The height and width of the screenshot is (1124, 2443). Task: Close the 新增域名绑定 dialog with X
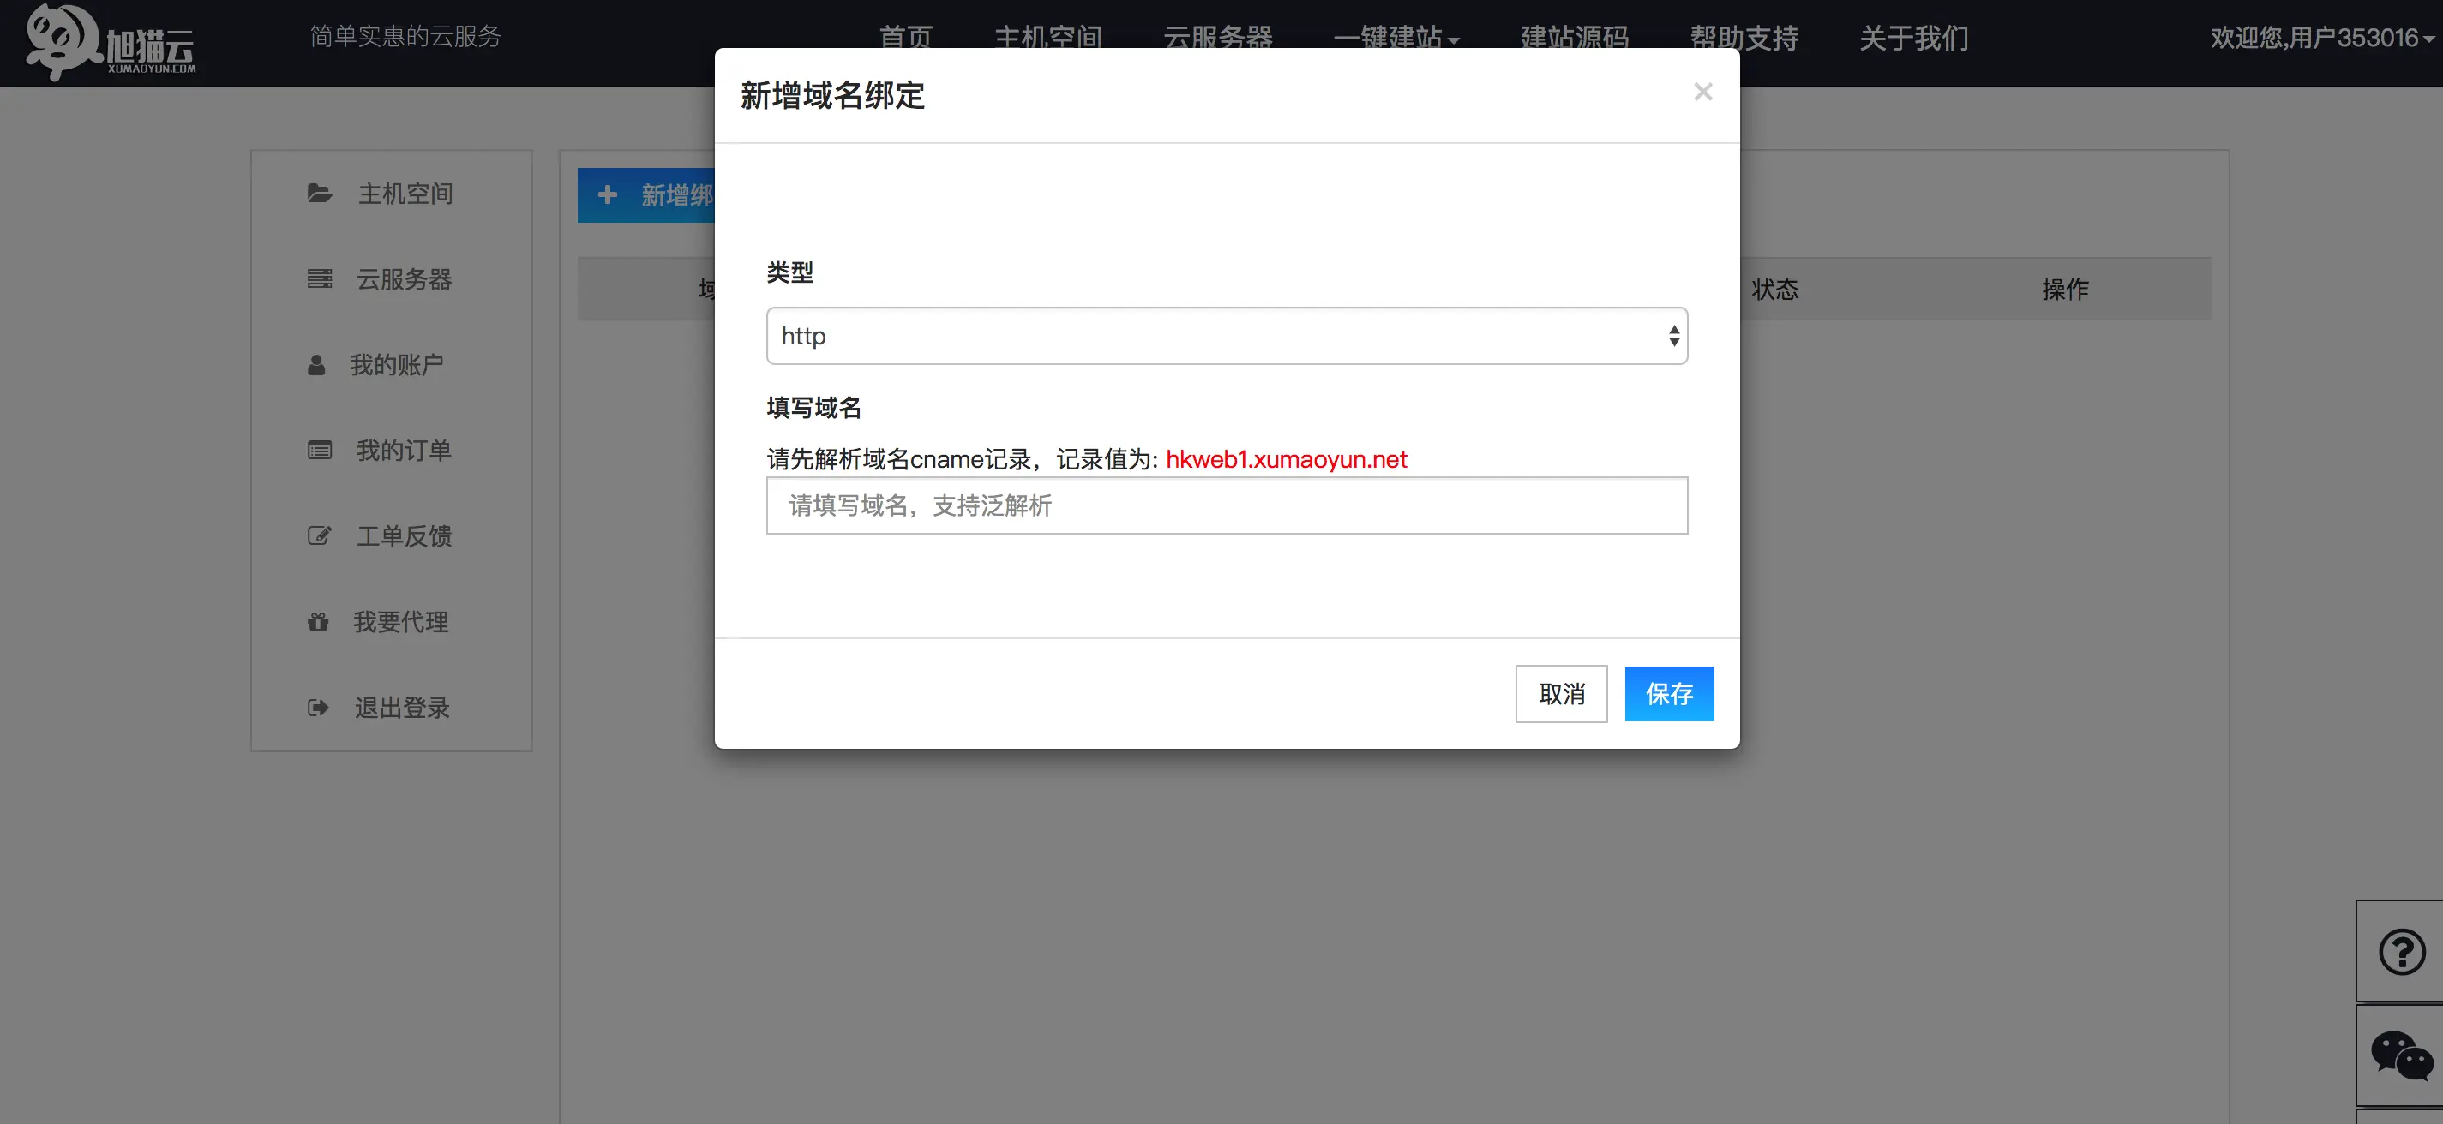point(1702,92)
